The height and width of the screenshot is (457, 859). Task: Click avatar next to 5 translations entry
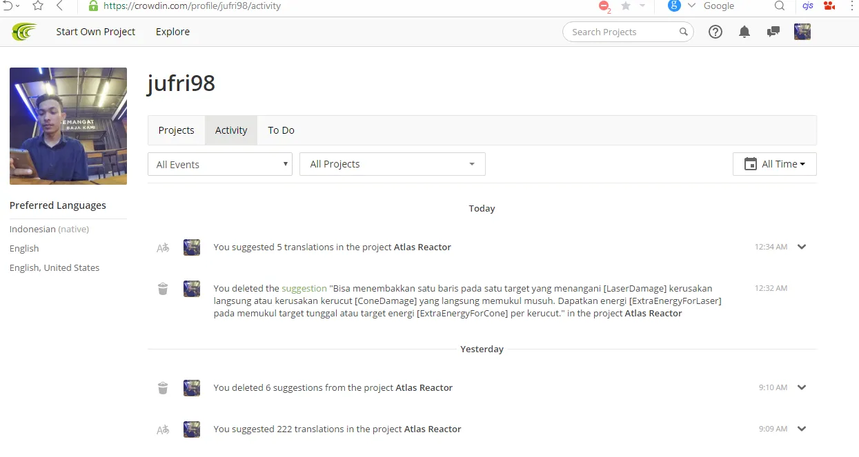click(192, 247)
